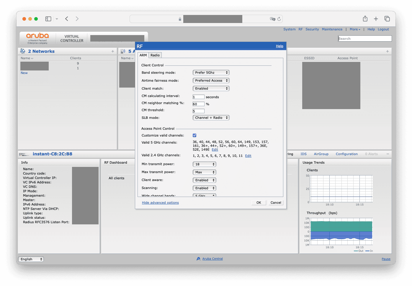Image resolution: width=412 pixels, height=286 pixels.
Task: Toggle the Safari sidebar icon
Action: point(48,19)
